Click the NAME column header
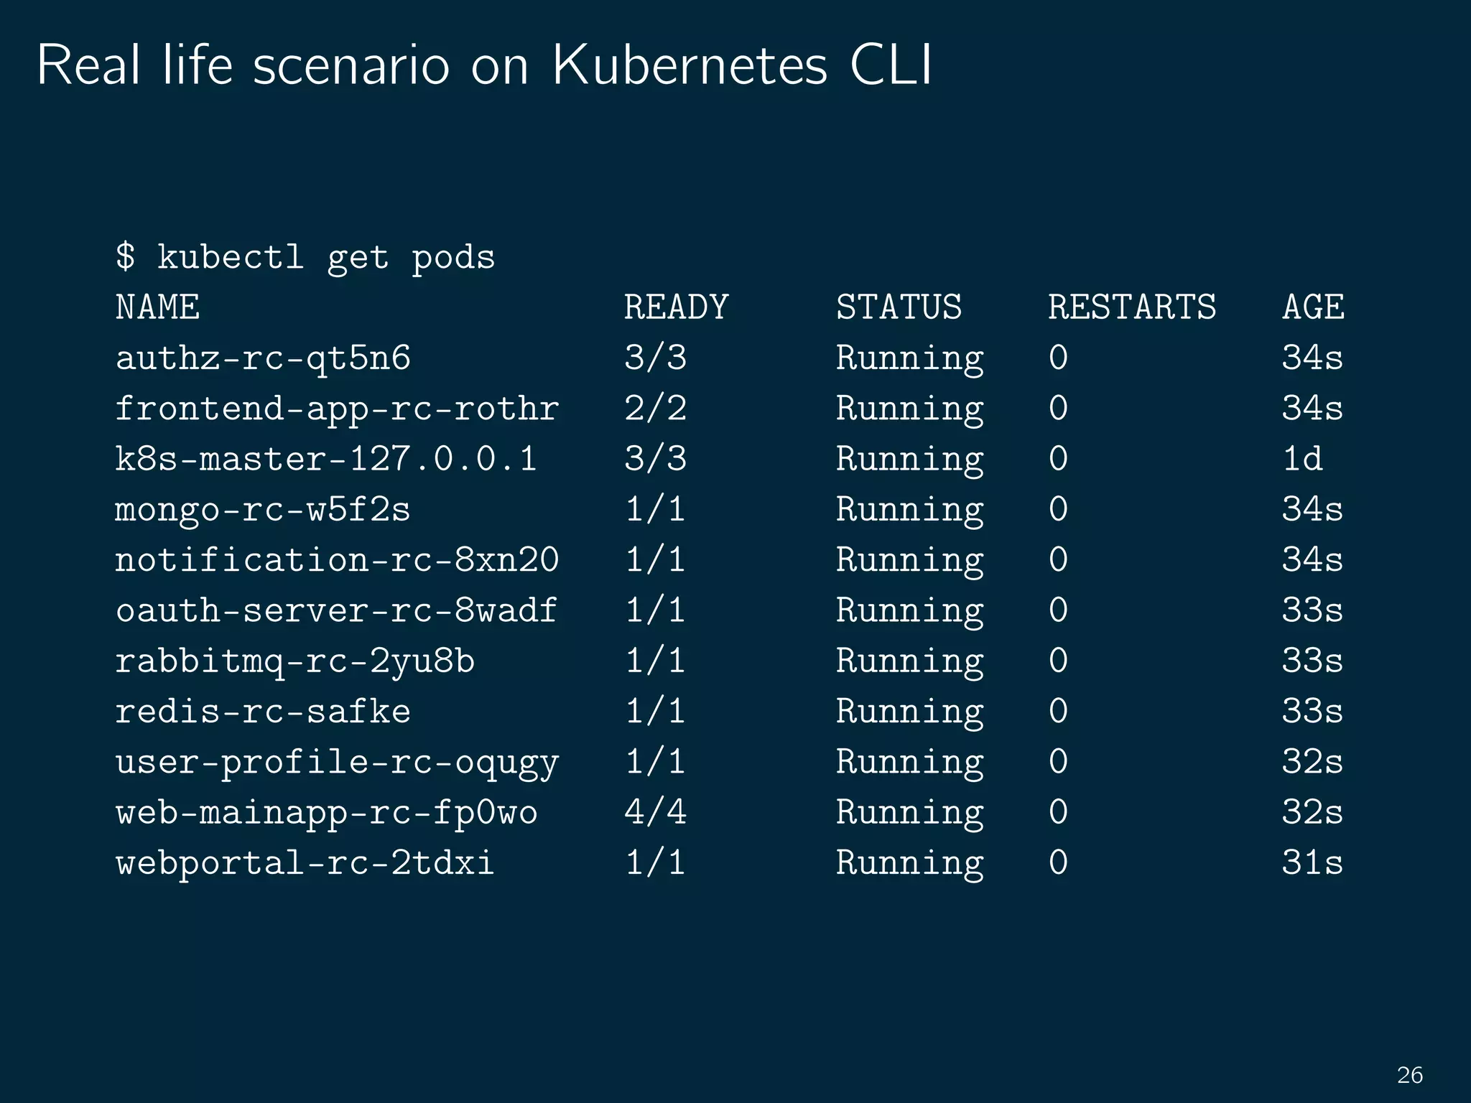The image size is (1471, 1103). [157, 308]
